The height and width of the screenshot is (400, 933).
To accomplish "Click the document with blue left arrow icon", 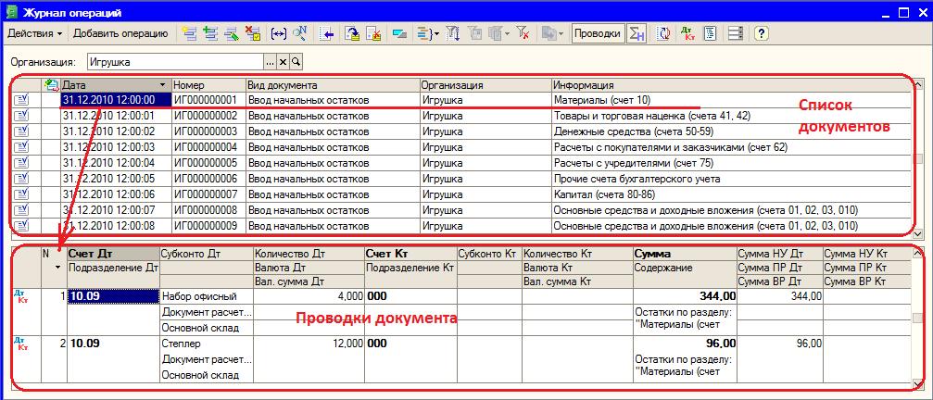I will (326, 34).
